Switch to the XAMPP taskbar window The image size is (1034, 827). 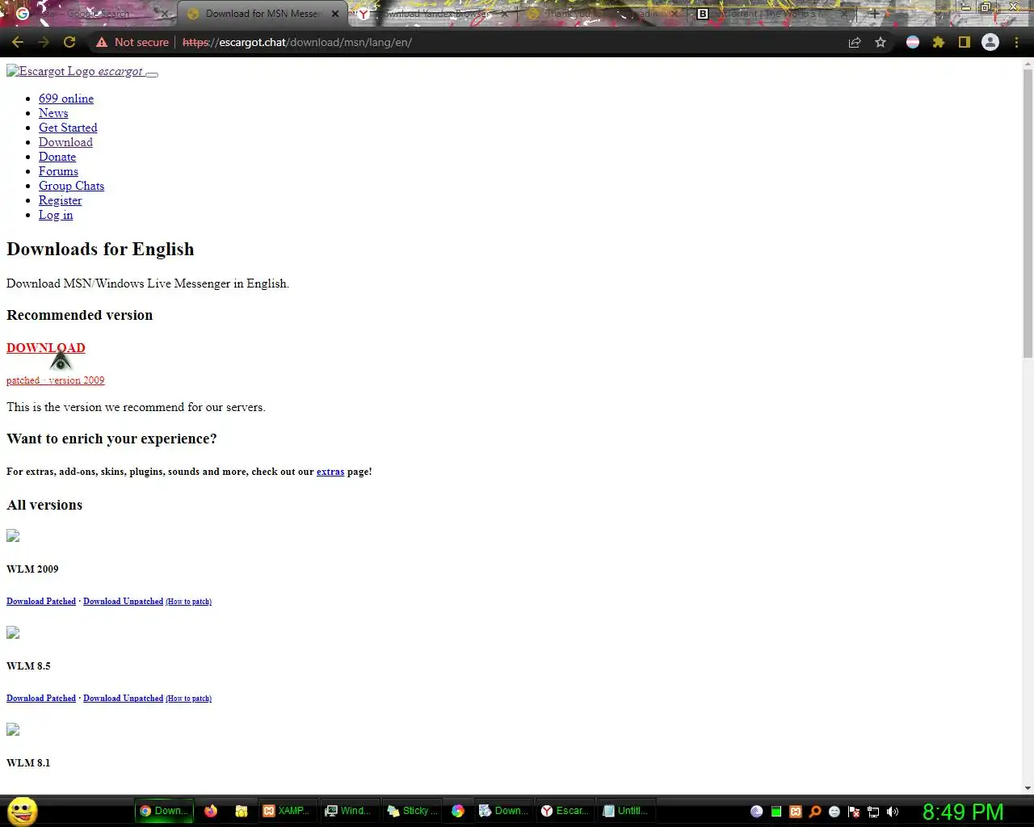(287, 811)
